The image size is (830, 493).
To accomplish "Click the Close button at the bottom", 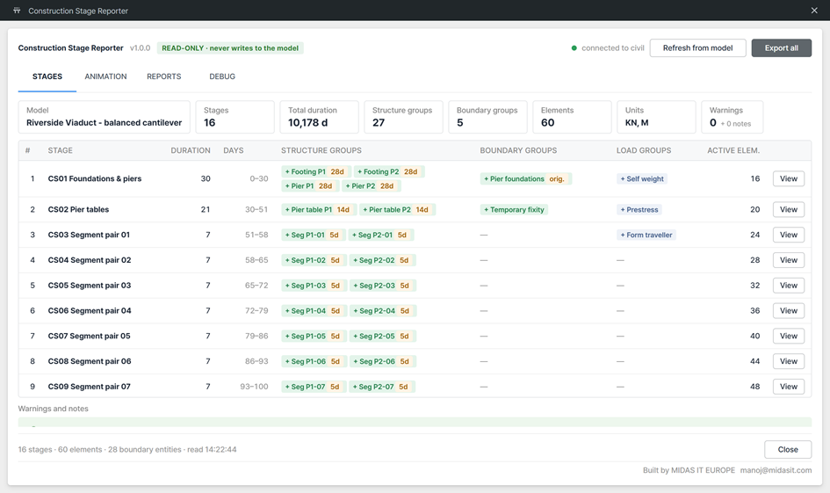I will coord(788,450).
